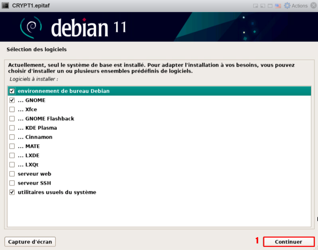Click the full-window icon left of the flag
The image size is (318, 250).
270,6
